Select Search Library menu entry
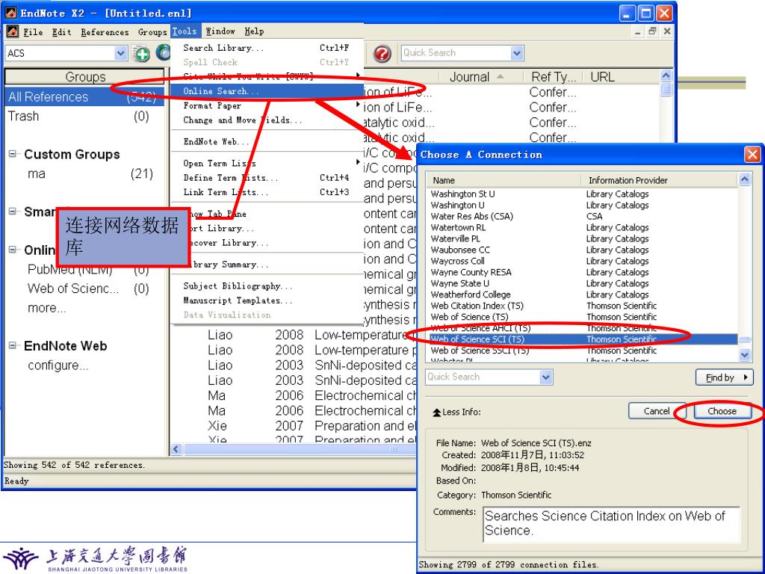The image size is (765, 574). [x=267, y=48]
